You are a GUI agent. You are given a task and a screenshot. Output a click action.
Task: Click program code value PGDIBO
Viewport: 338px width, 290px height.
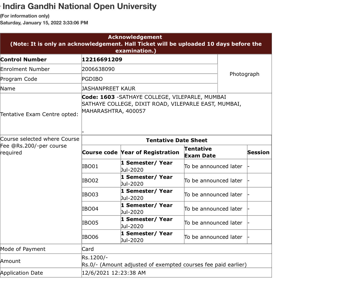92,79
